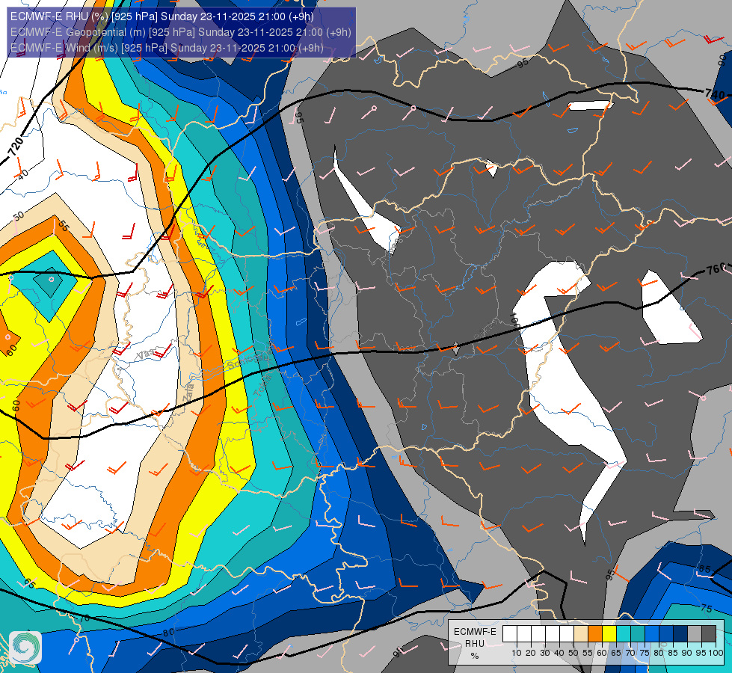Click the Vas county label
The image size is (732, 673).
tap(145, 355)
